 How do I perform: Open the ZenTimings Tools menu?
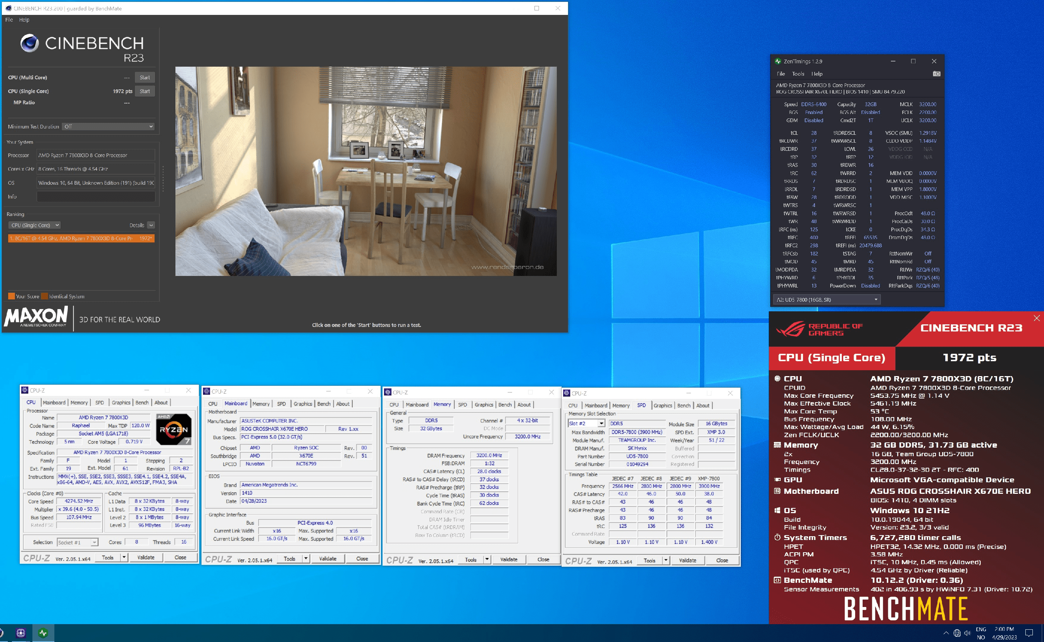pos(798,74)
